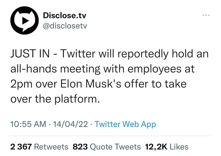Viewport: 221px width, 156px height.
Task: Click the Twitter Web App source link
Action: [x=125, y=124]
